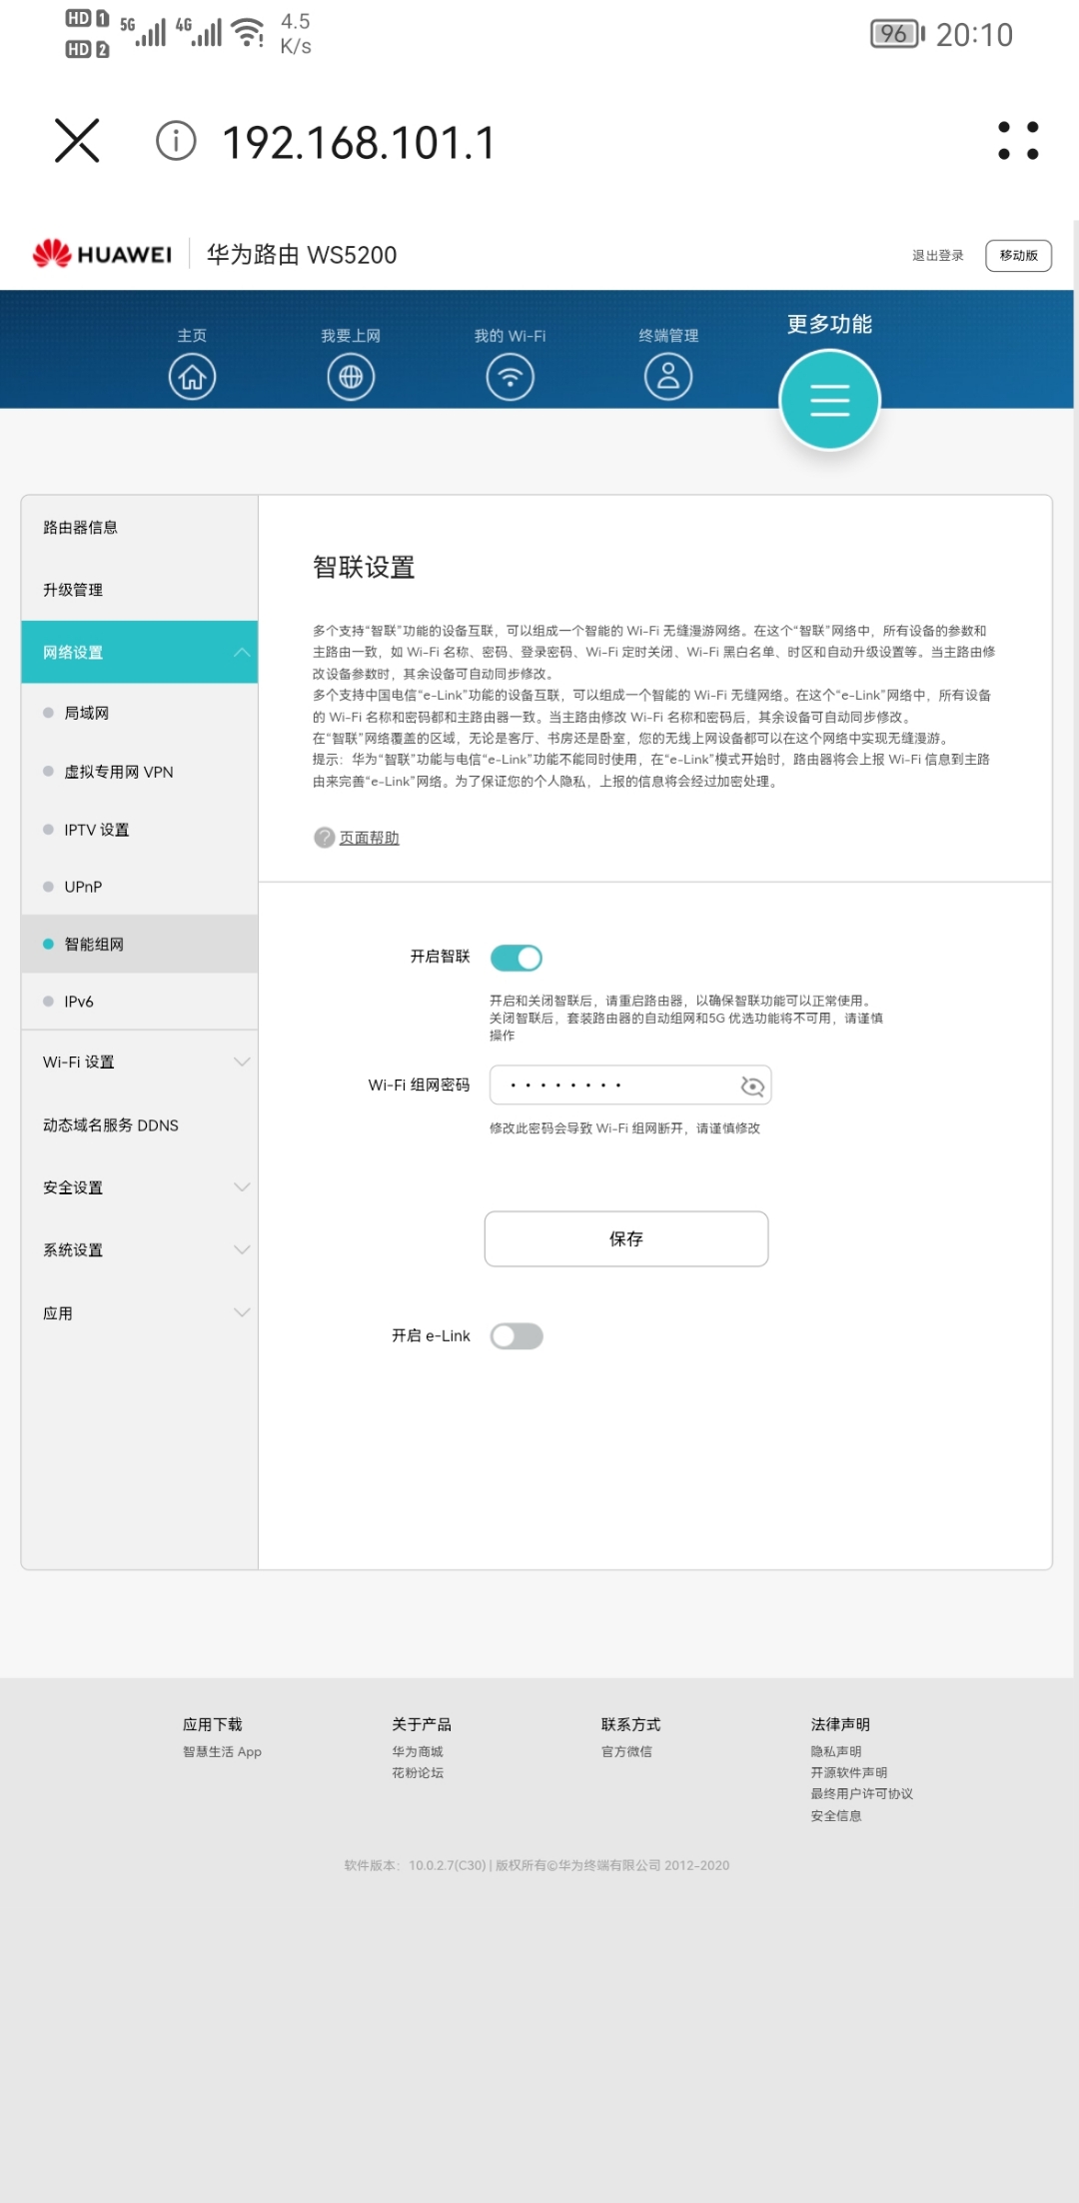Switch to 终端管理 tab label
1079x2203 pixels.
tap(668, 336)
